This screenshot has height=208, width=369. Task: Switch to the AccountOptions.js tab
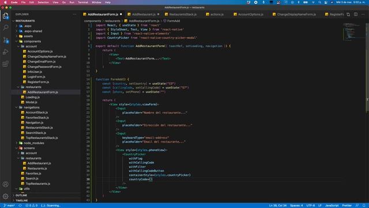coord(251,14)
